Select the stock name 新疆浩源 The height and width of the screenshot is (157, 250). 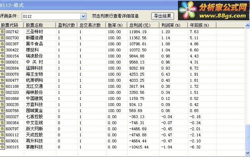tap(35, 38)
